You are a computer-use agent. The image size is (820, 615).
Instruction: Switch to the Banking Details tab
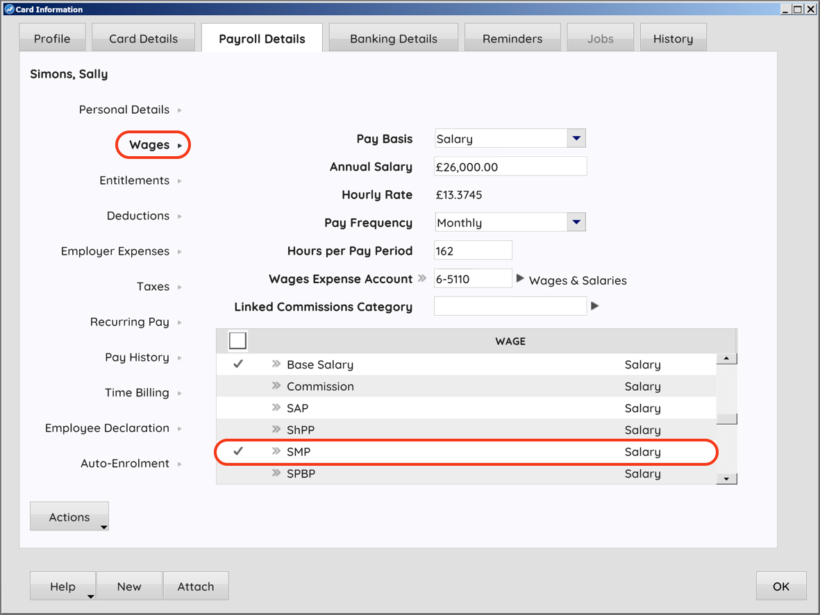point(393,39)
